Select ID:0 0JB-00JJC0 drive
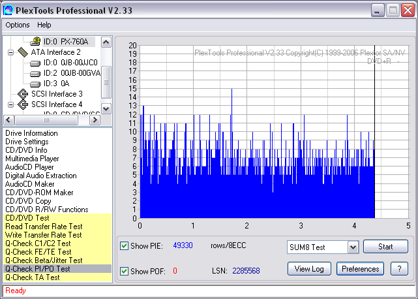Screen dimensions: 418x299 tap(70, 63)
